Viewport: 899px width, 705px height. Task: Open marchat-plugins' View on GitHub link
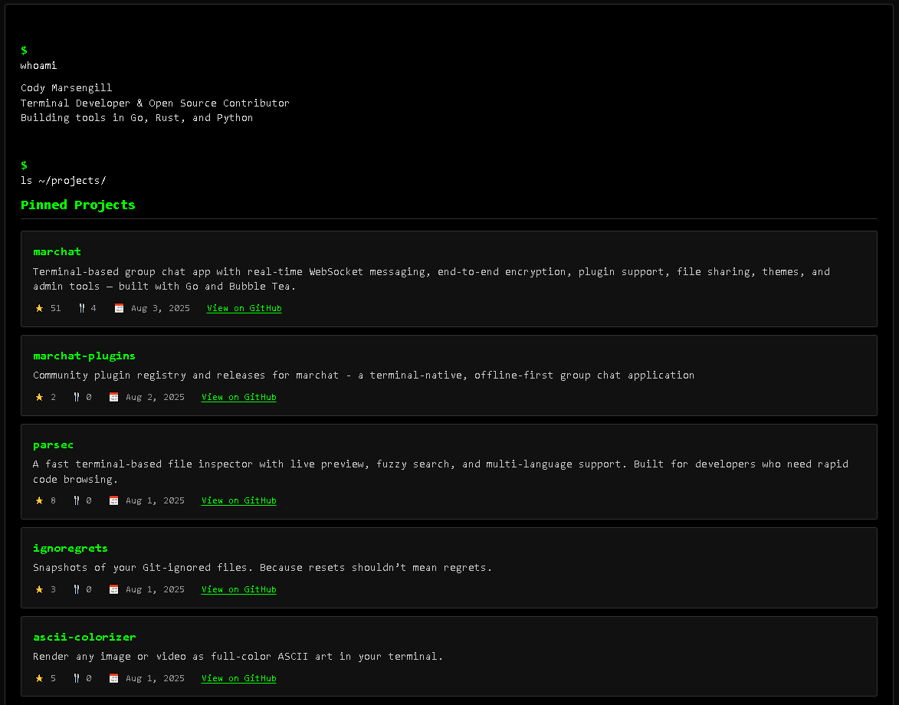tap(238, 397)
